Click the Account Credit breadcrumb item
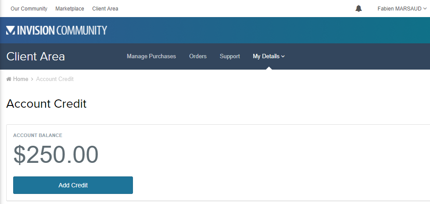The image size is (430, 204). point(55,79)
